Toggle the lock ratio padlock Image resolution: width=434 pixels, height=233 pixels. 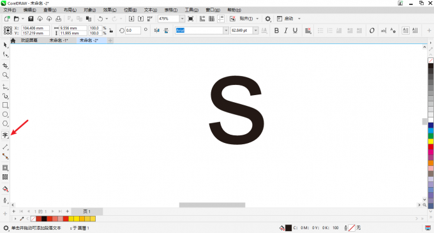tap(111, 31)
